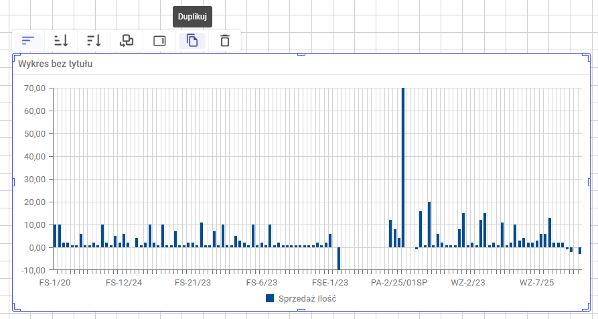
Task: Click the bottom-center chart resize handle
Action: pos(301,310)
